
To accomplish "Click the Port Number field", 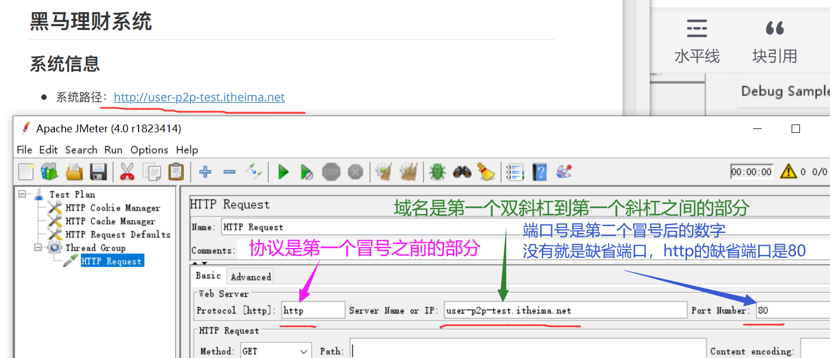I will (x=793, y=310).
